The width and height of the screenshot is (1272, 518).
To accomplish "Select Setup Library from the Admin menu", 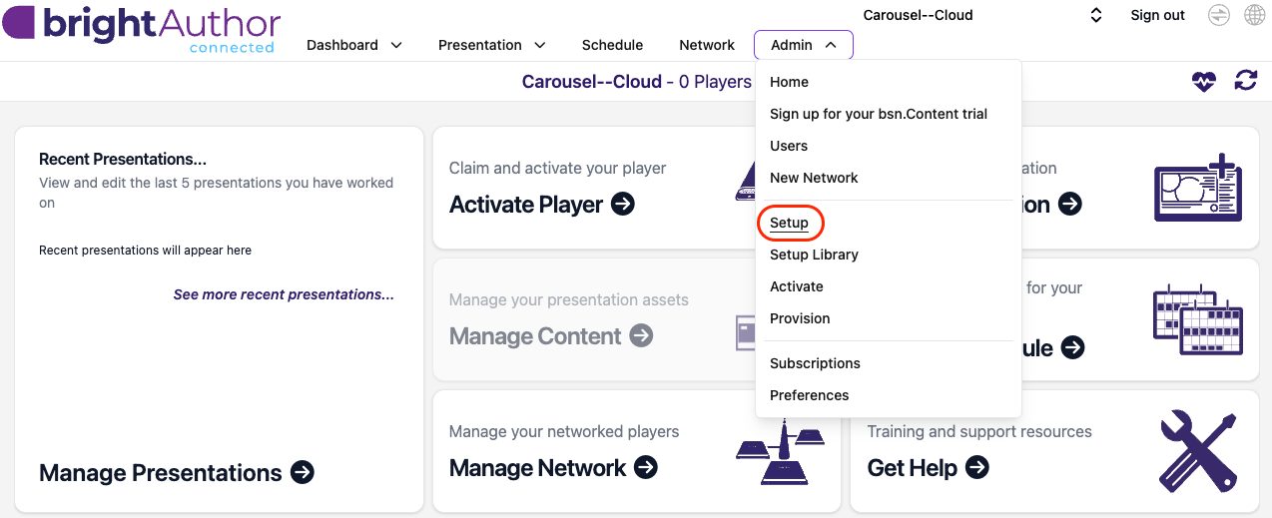I will click(x=814, y=255).
